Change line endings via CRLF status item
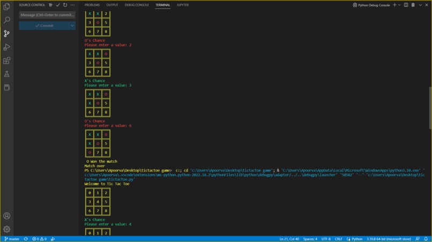The height and width of the screenshot is (242, 432). pos(338,239)
